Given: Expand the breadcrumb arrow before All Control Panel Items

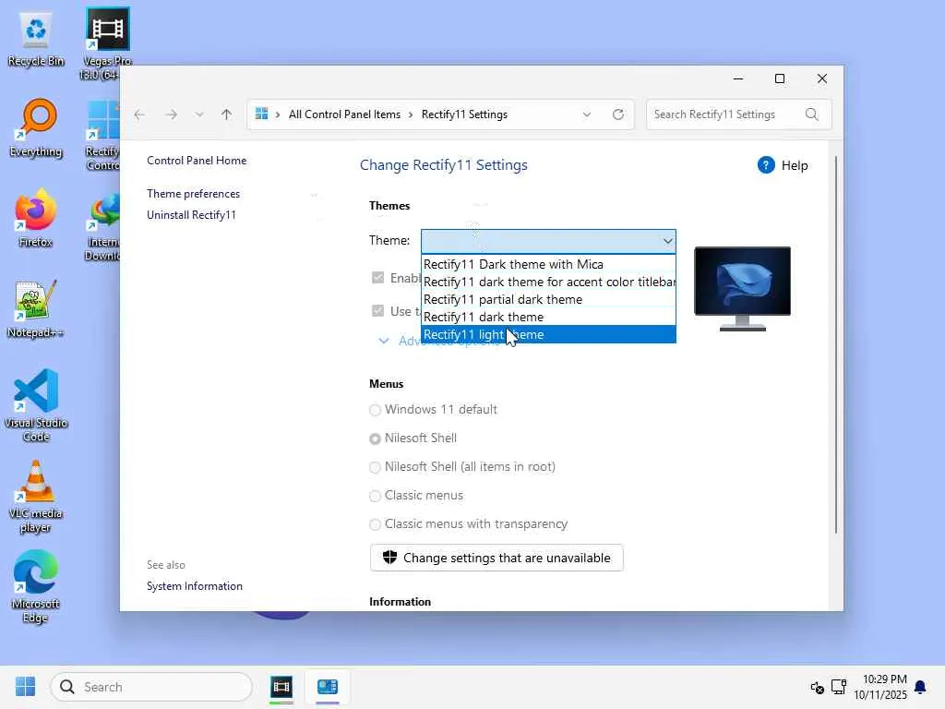Looking at the screenshot, I should 278,114.
